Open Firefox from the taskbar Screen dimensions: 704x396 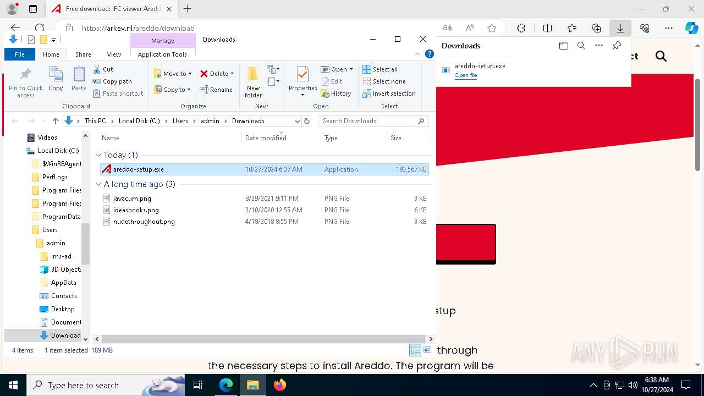click(280, 385)
